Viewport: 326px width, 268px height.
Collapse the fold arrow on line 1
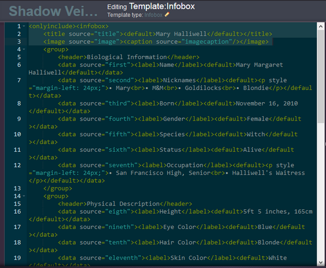pyautogui.click(x=24, y=26)
